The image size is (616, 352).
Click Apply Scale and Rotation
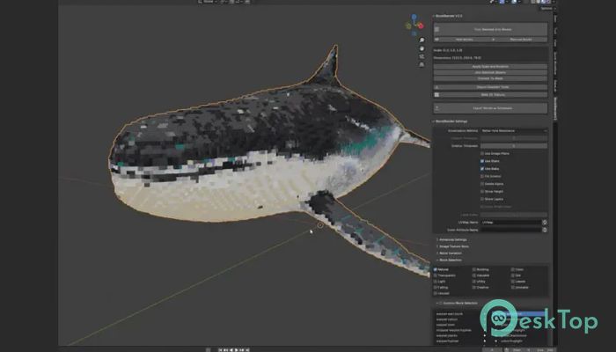pyautogui.click(x=490, y=67)
